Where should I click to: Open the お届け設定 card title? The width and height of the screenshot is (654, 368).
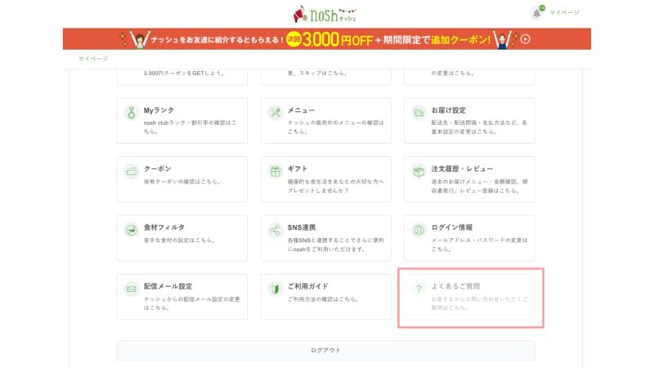tap(448, 110)
